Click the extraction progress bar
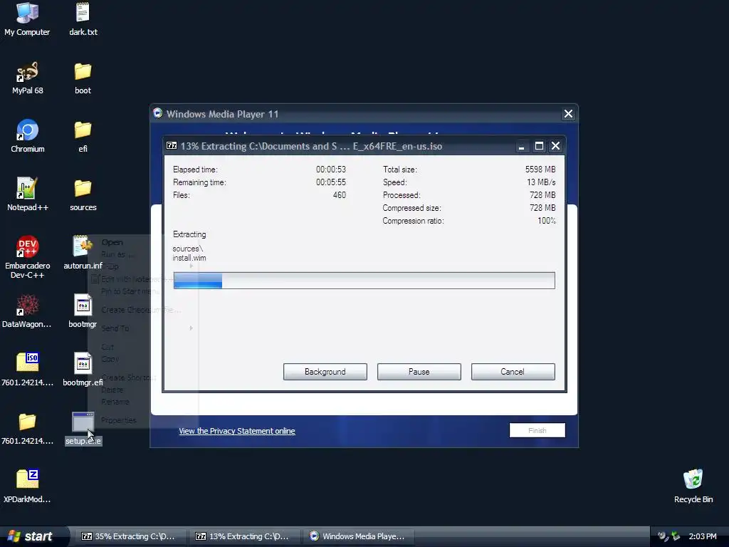729x547 pixels. 364,281
